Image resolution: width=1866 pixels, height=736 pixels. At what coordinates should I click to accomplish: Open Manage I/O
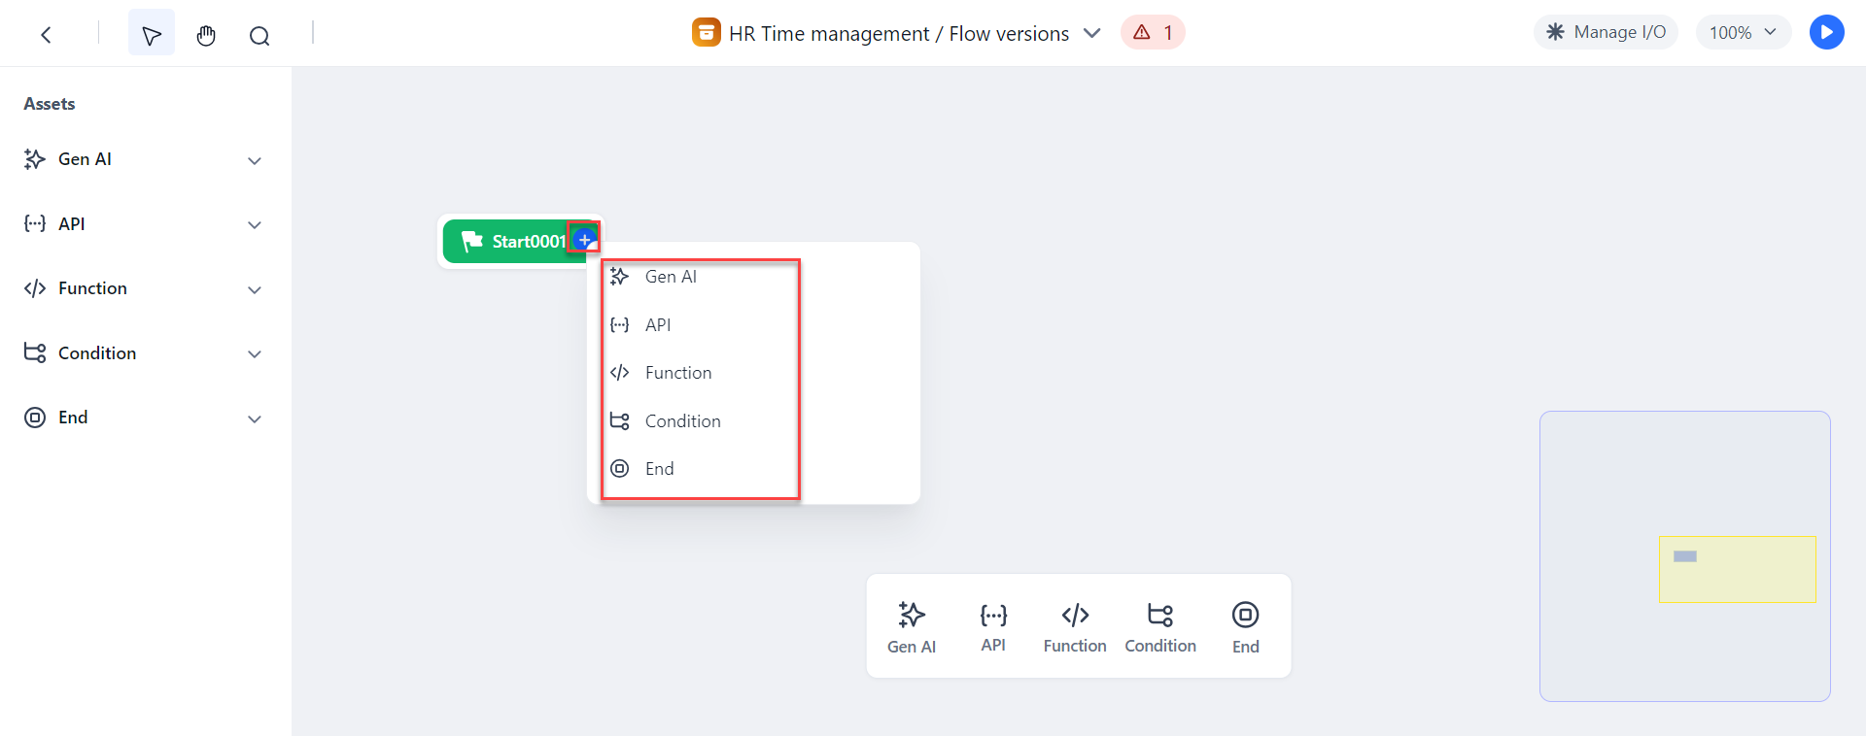1607,32
